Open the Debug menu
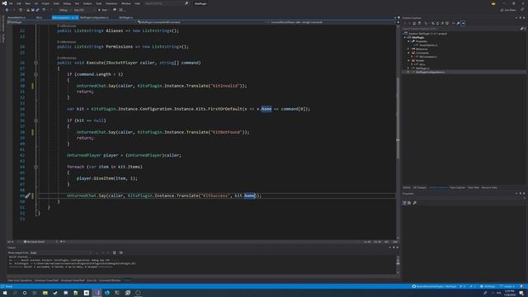 (67, 3)
